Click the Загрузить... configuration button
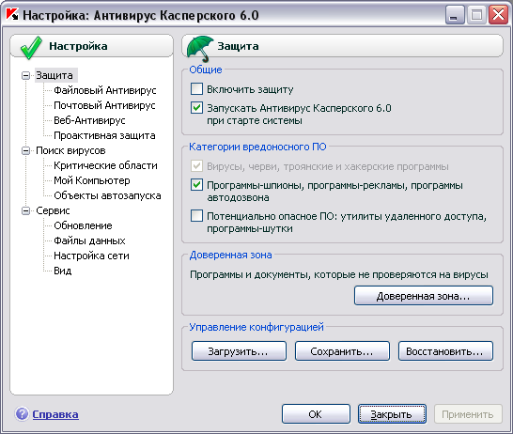The height and width of the screenshot is (434, 513). click(239, 351)
